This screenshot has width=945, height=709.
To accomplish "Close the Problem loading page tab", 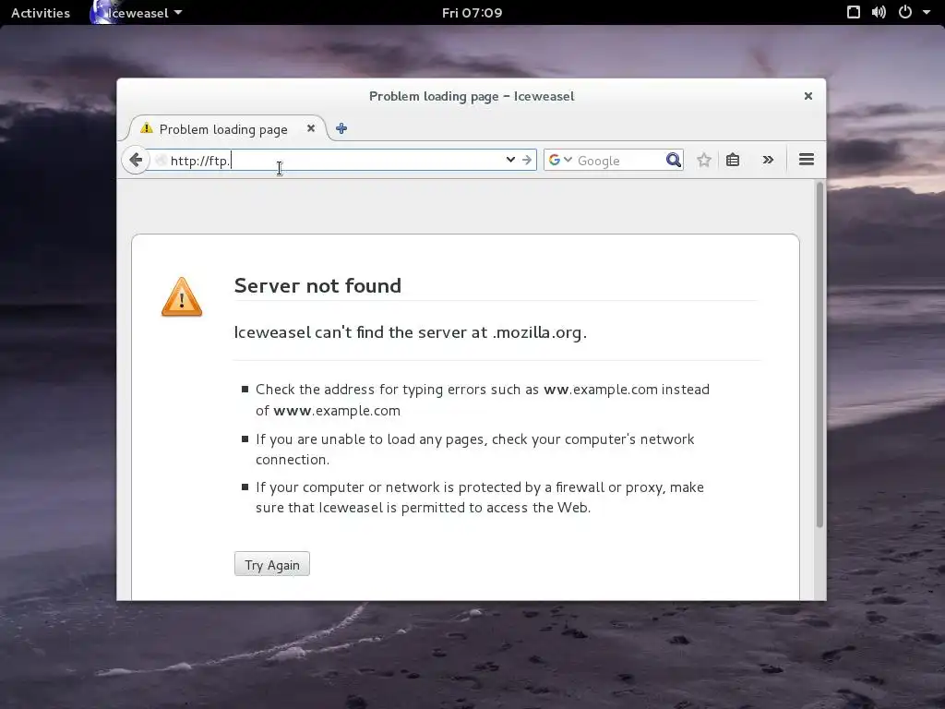I will click(x=311, y=128).
